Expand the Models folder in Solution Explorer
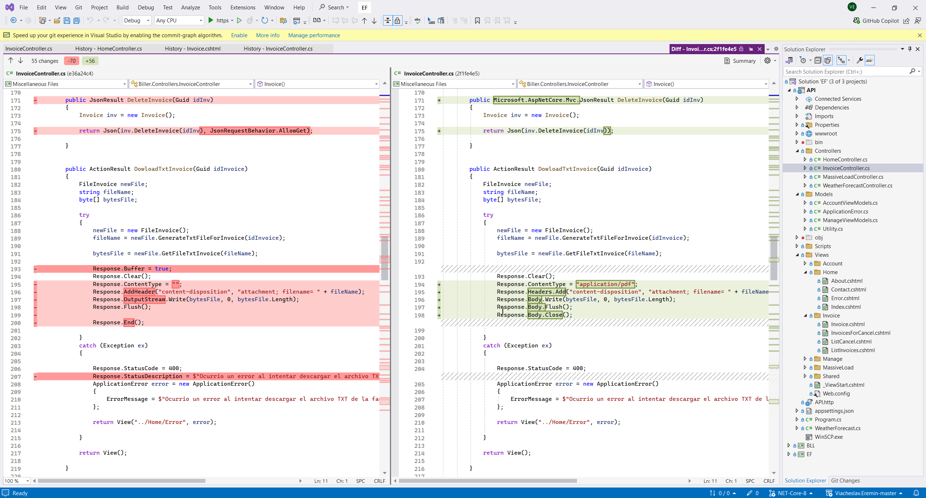 click(798, 194)
